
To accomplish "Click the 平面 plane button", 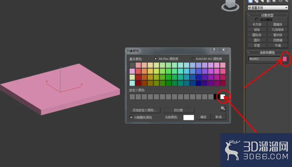I will (278, 46).
